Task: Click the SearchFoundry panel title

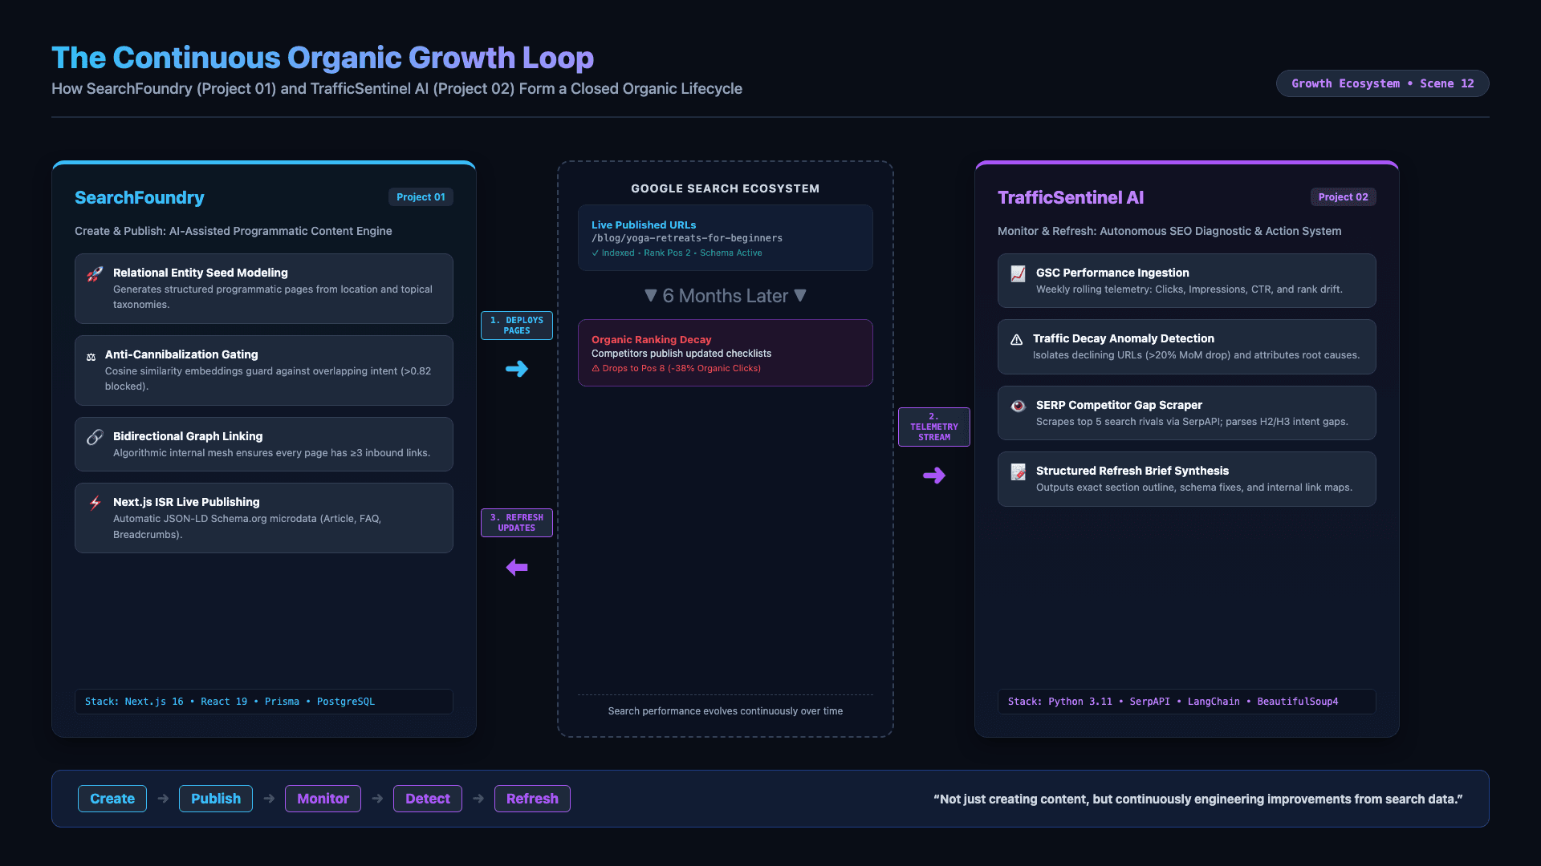Action: click(140, 197)
